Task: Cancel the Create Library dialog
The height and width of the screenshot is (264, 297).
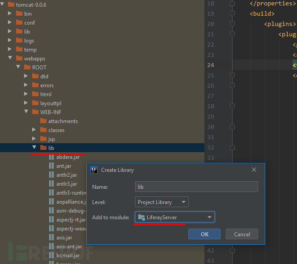Action: pos(242,234)
